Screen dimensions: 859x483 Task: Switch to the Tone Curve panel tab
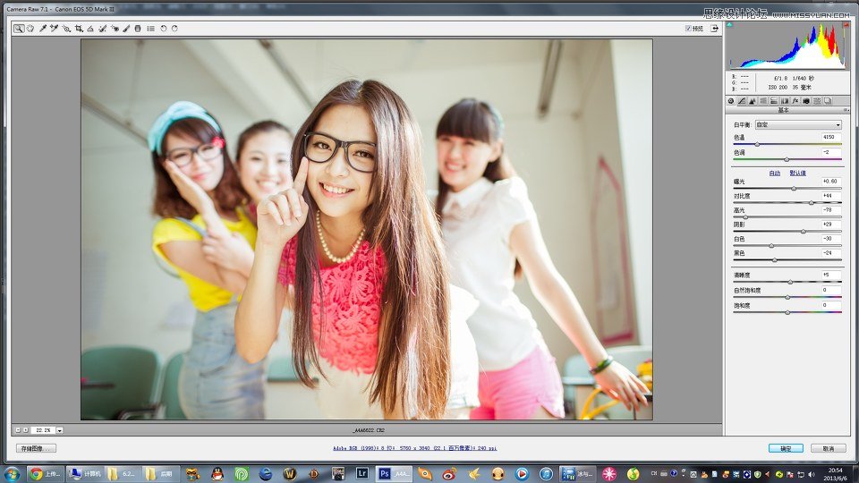(742, 101)
